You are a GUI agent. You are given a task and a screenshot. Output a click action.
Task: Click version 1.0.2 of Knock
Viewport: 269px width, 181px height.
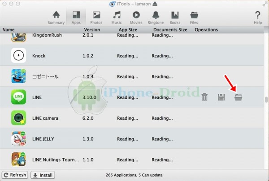click(x=88, y=56)
